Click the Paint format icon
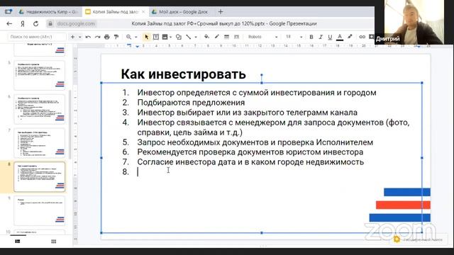 coord(116,37)
